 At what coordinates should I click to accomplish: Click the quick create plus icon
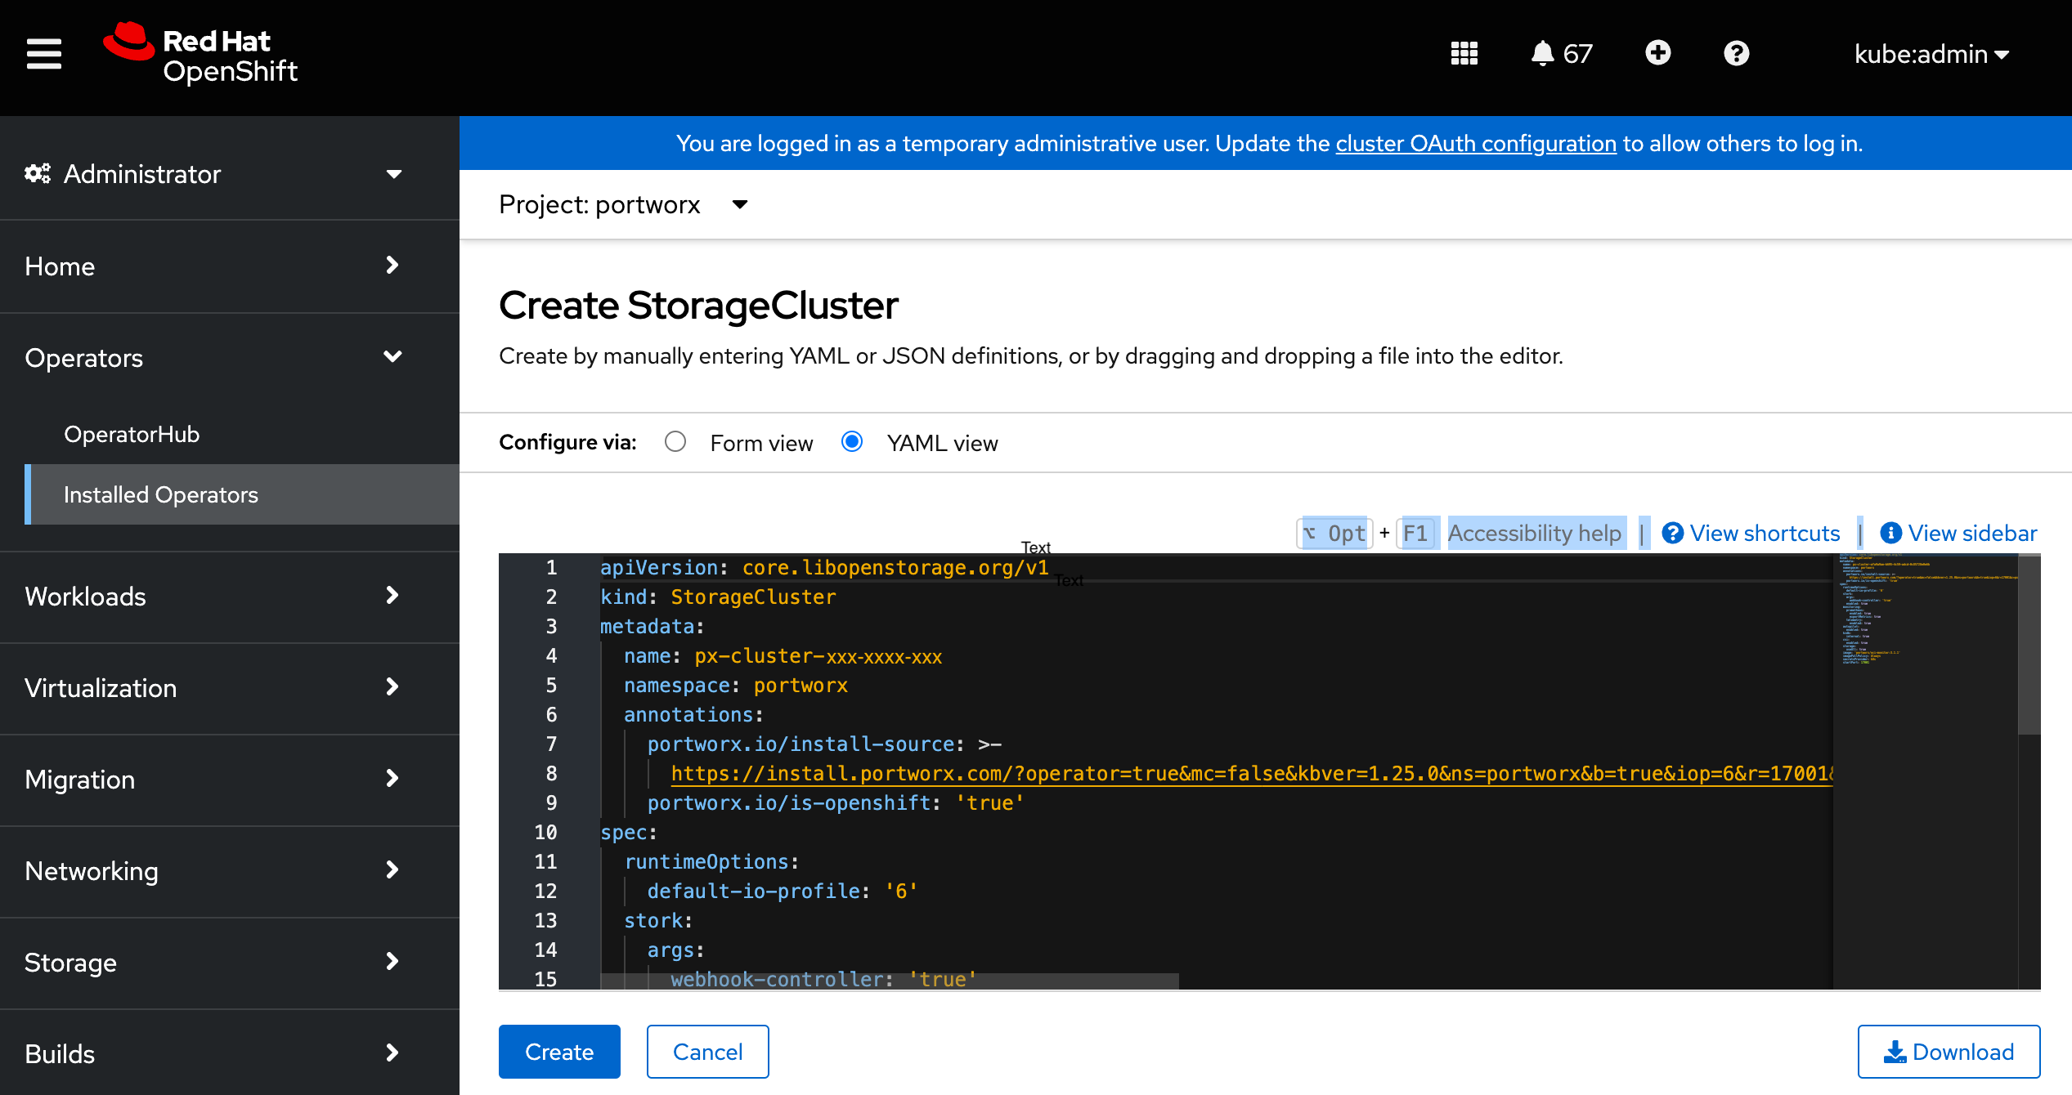pos(1657,53)
